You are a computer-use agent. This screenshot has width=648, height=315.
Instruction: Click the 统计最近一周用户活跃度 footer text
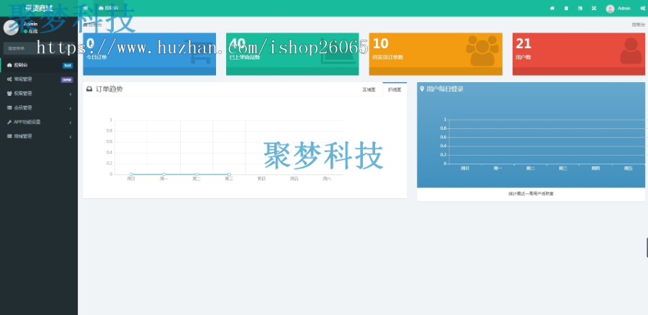tap(531, 193)
